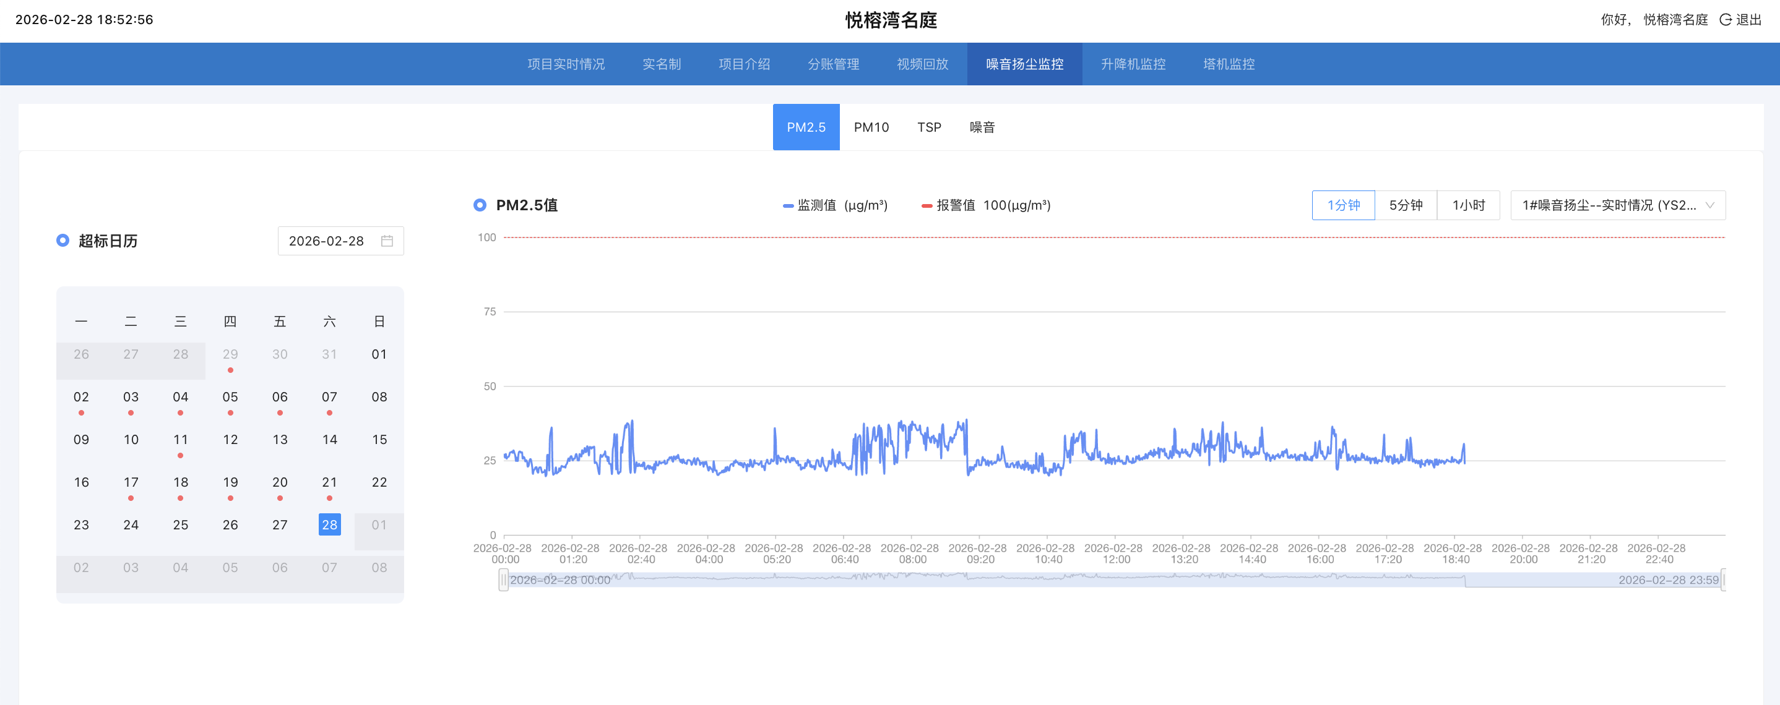Click the 退出 logout link
Image resolution: width=1780 pixels, height=705 pixels.
(1749, 19)
